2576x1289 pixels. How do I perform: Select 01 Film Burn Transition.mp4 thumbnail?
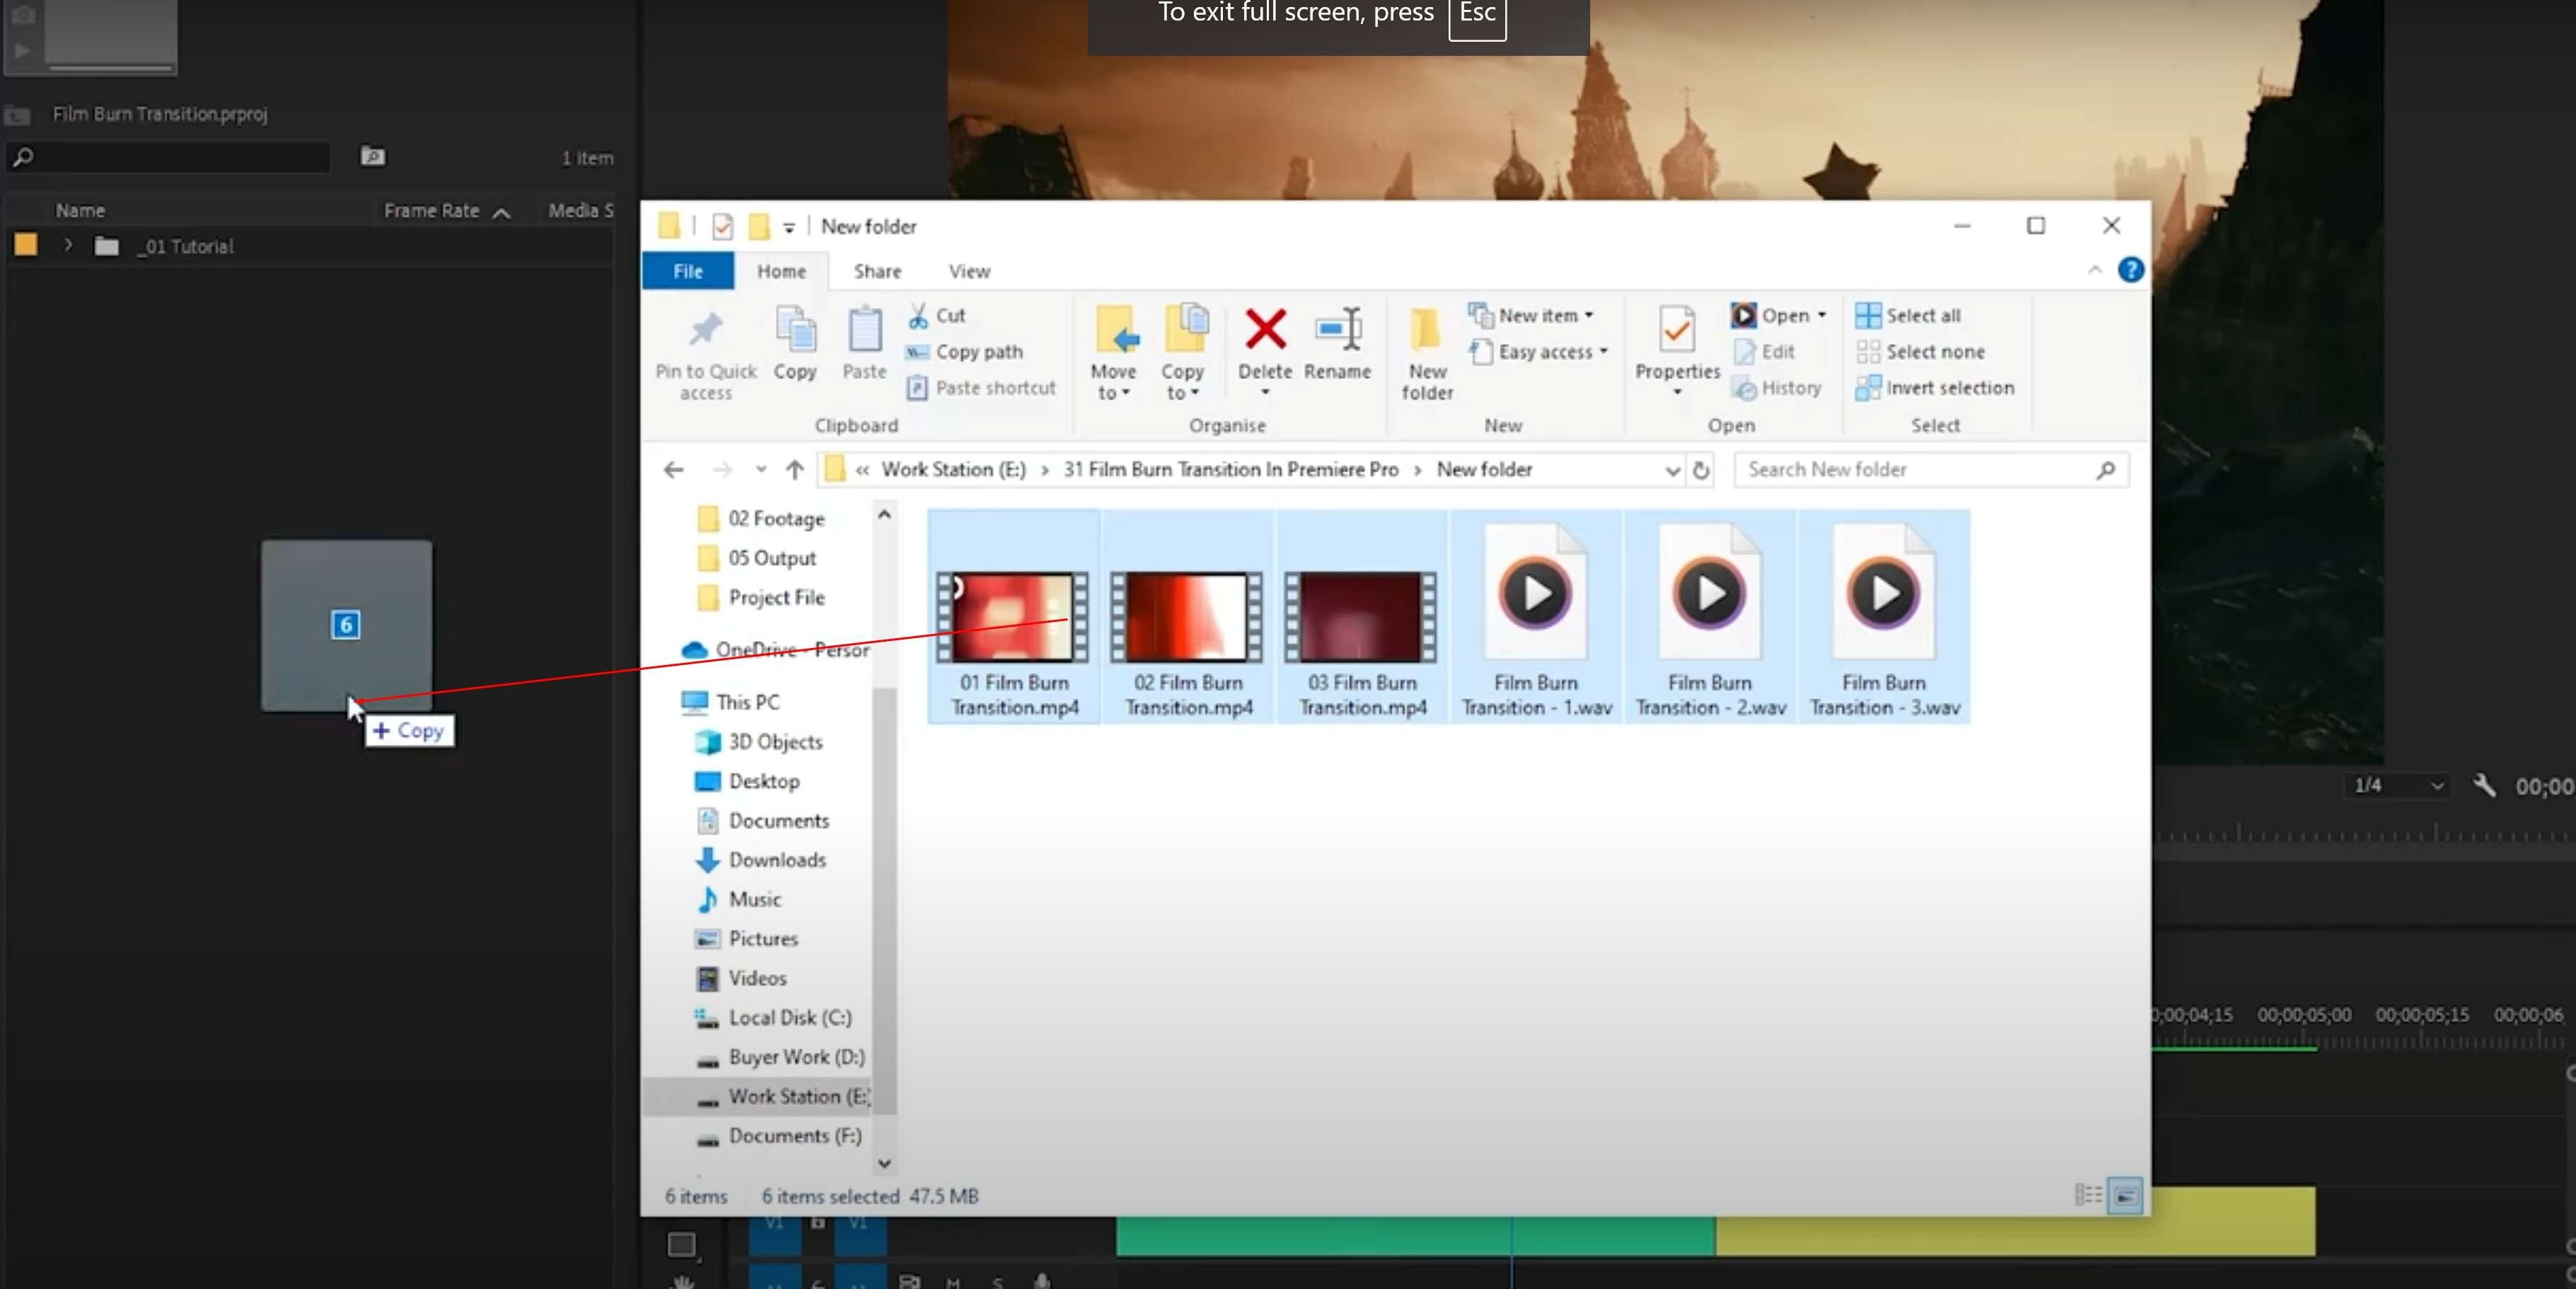1013,616
